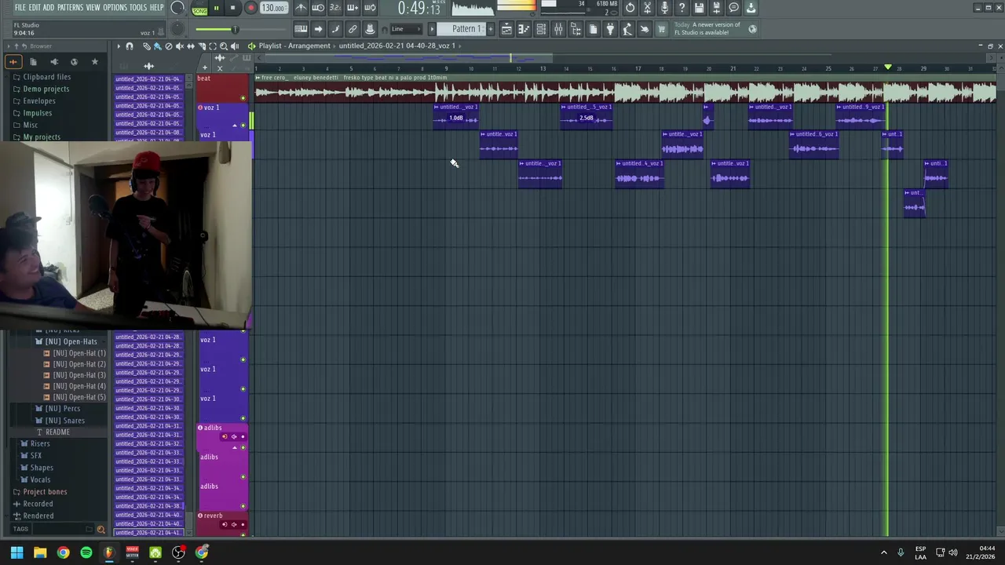Open the plugin picker plug icon
Image resolution: width=1005 pixels, height=565 pixels.
pos(610,29)
